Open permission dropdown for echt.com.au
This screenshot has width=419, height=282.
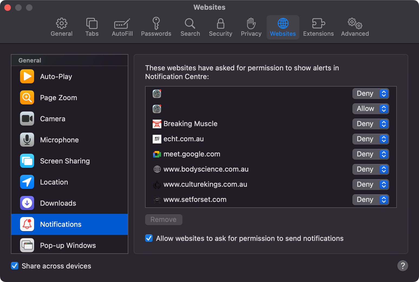pyautogui.click(x=371, y=139)
